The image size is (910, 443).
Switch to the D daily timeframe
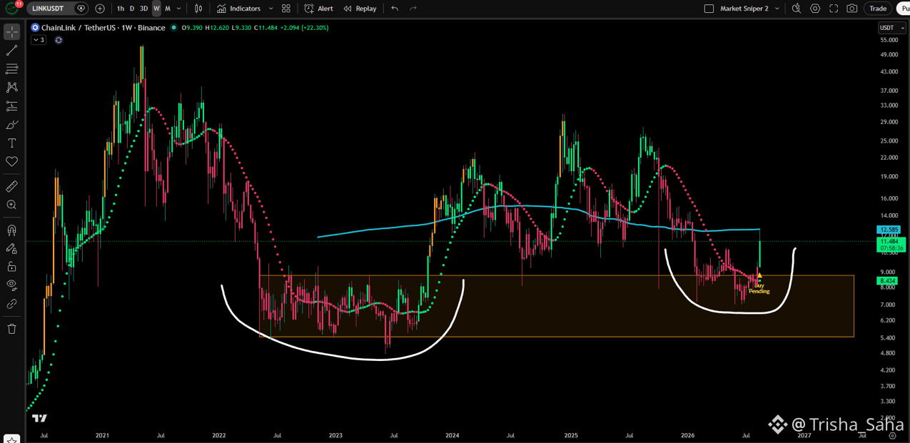[x=132, y=9]
